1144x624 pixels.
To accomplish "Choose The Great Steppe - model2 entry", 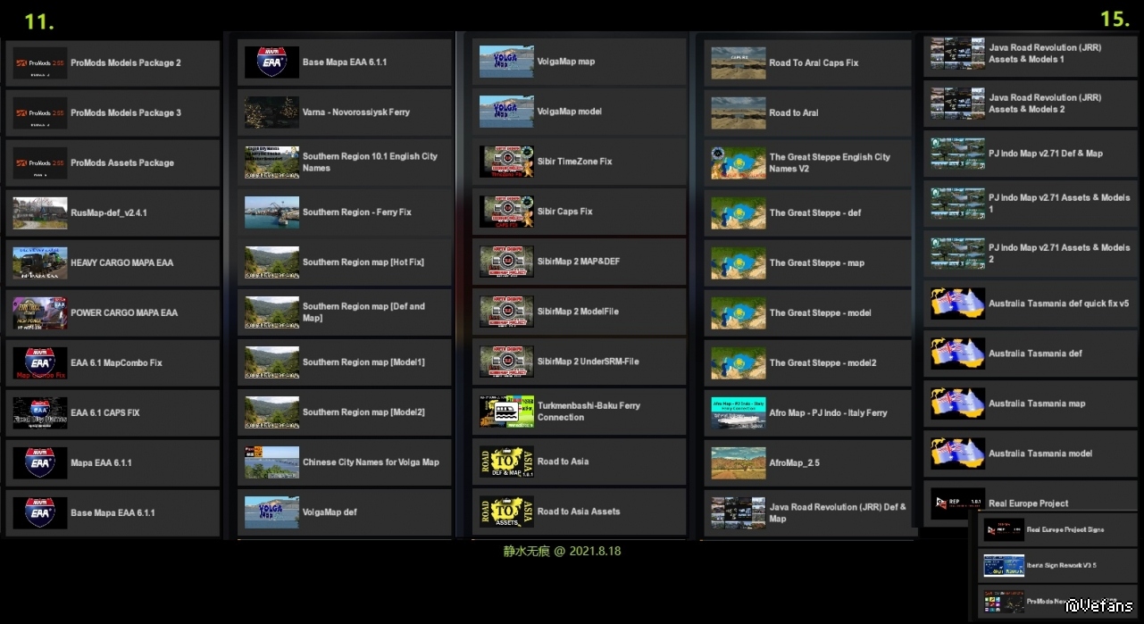I will click(808, 363).
